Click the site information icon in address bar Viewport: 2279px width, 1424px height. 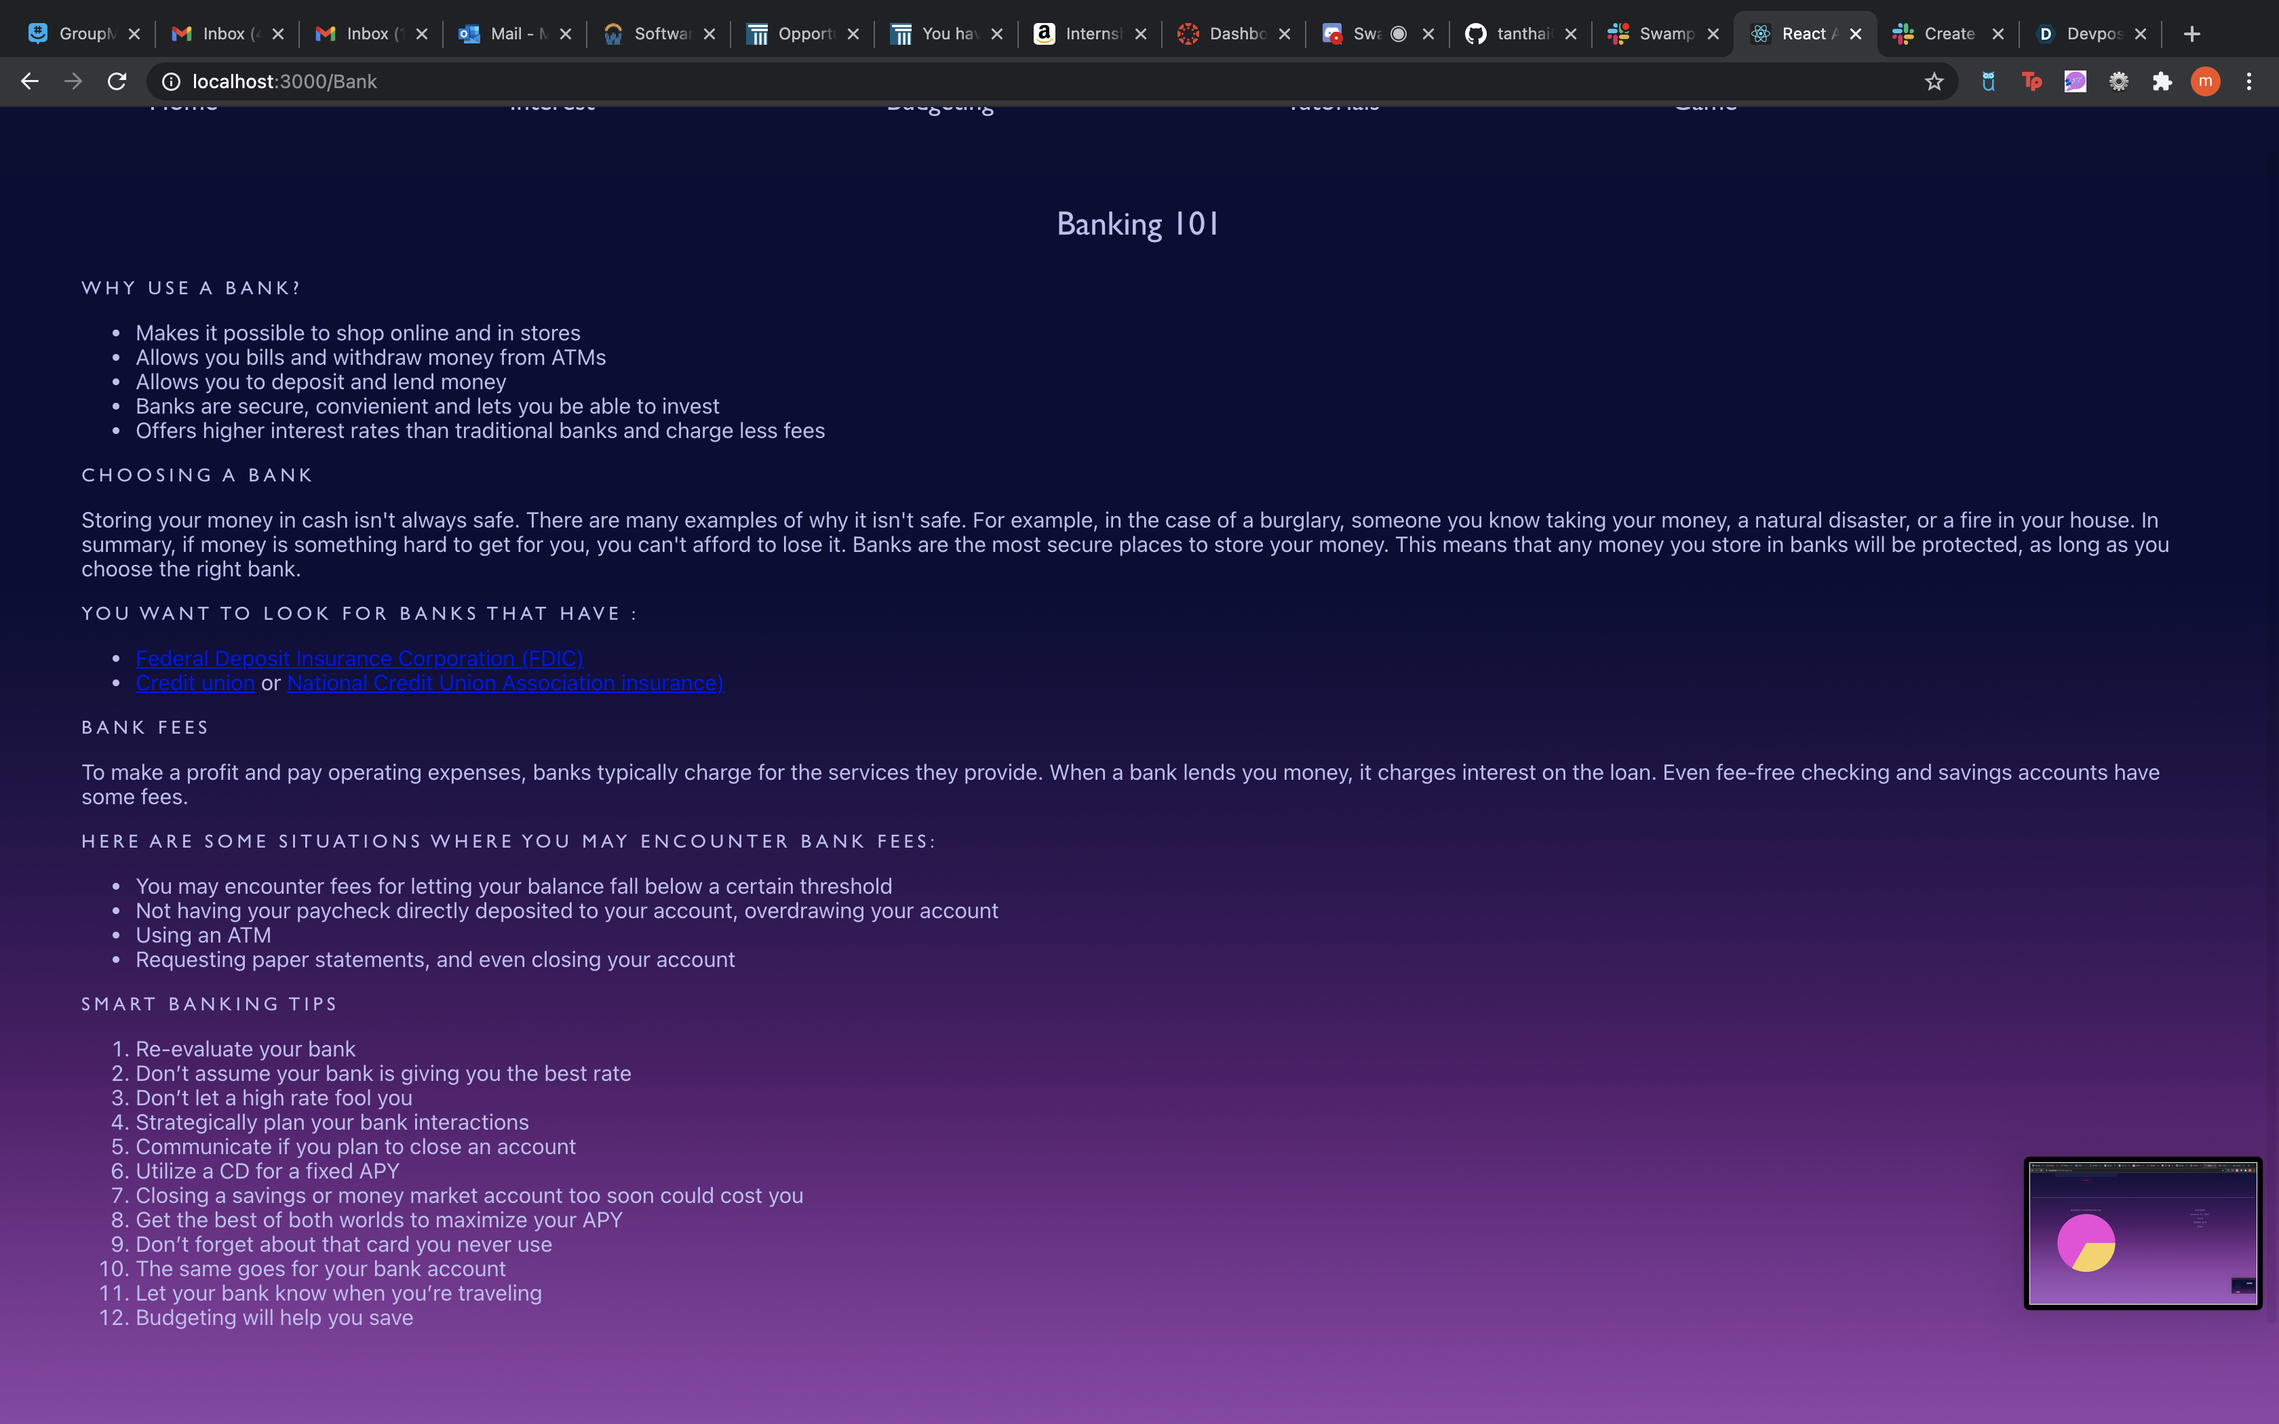172,82
